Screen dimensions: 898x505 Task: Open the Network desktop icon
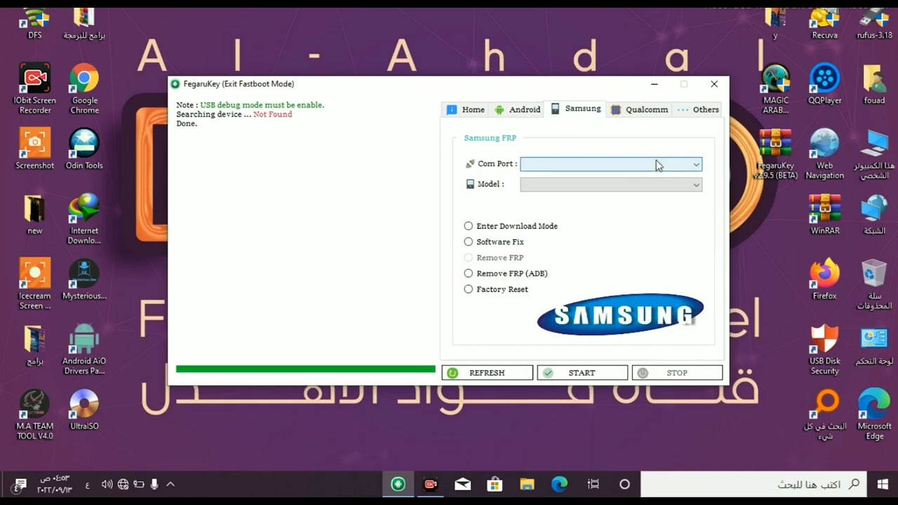tap(874, 215)
